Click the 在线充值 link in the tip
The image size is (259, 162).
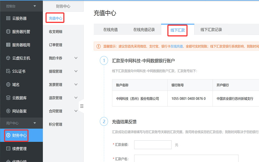click(x=177, y=46)
